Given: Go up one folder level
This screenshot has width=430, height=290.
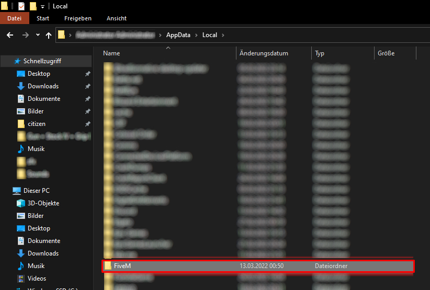Looking at the screenshot, I should pyautogui.click(x=49, y=36).
